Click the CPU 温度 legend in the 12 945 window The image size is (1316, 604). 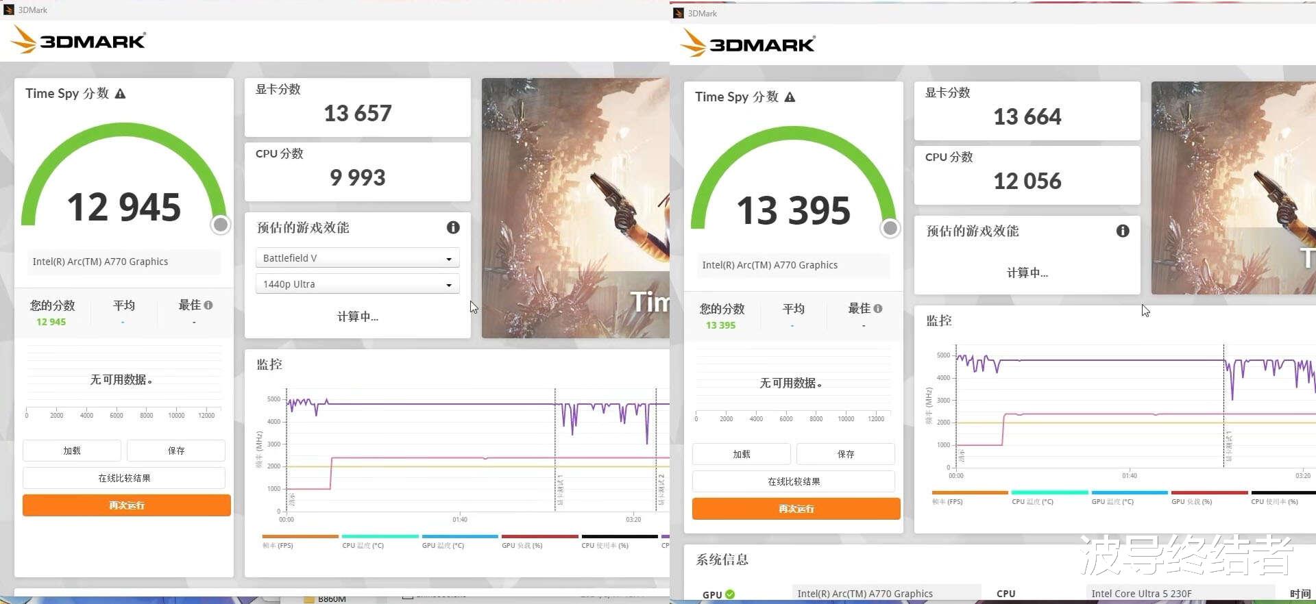point(380,542)
